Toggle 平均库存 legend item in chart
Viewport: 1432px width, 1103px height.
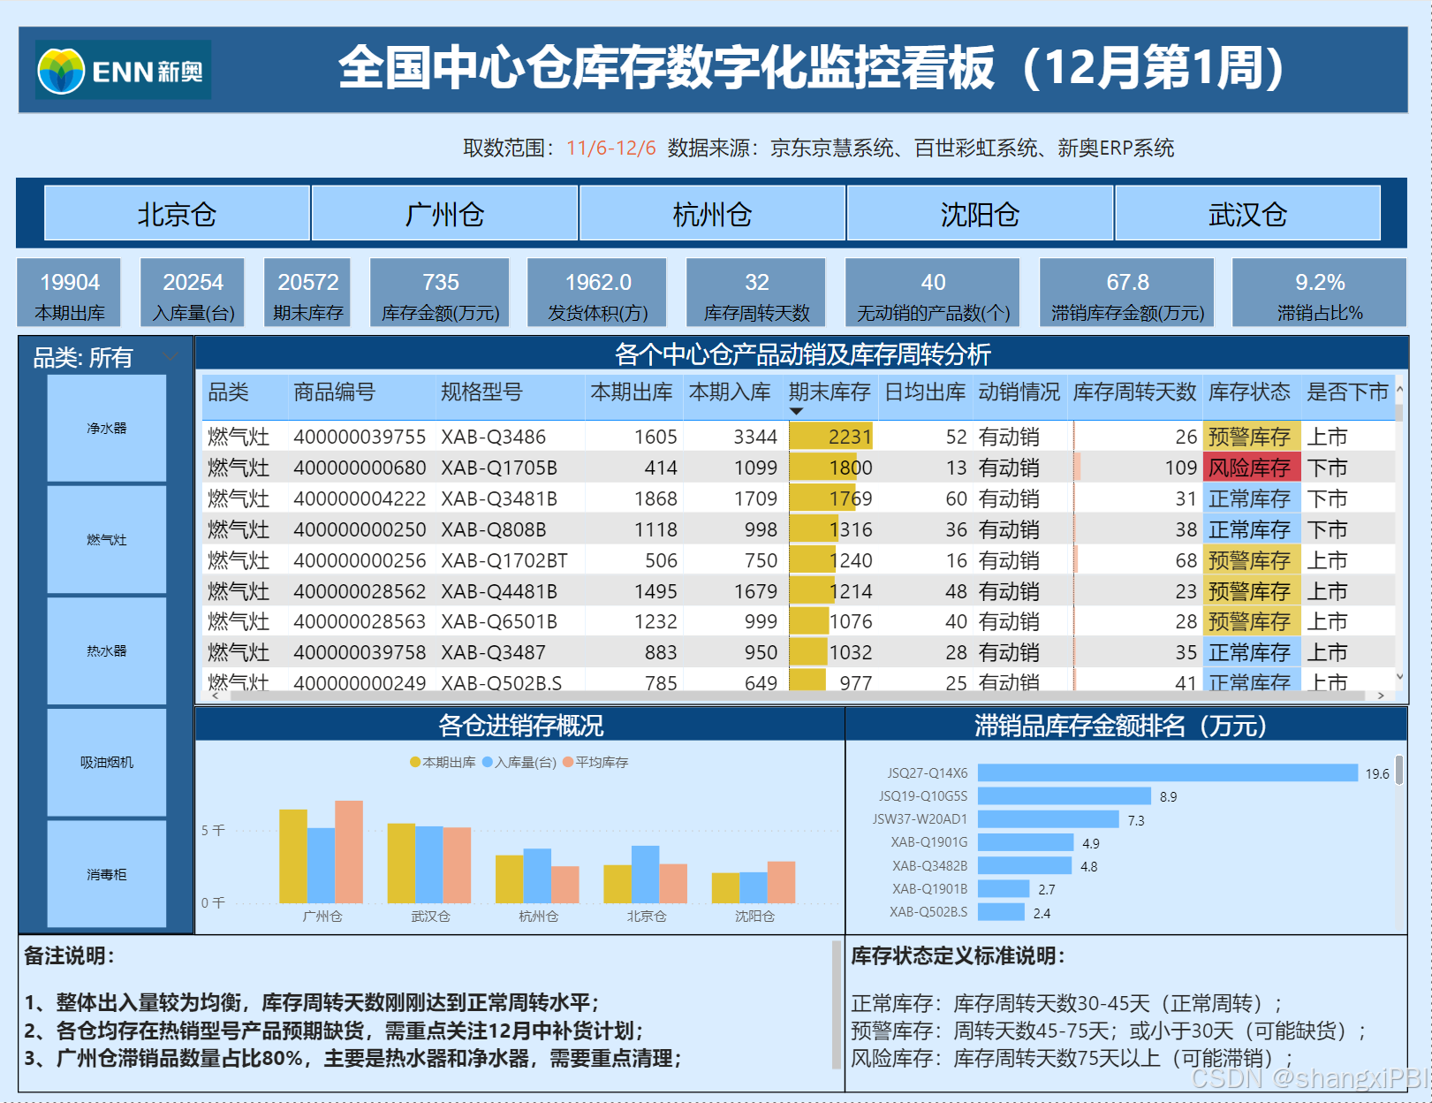coord(595,762)
